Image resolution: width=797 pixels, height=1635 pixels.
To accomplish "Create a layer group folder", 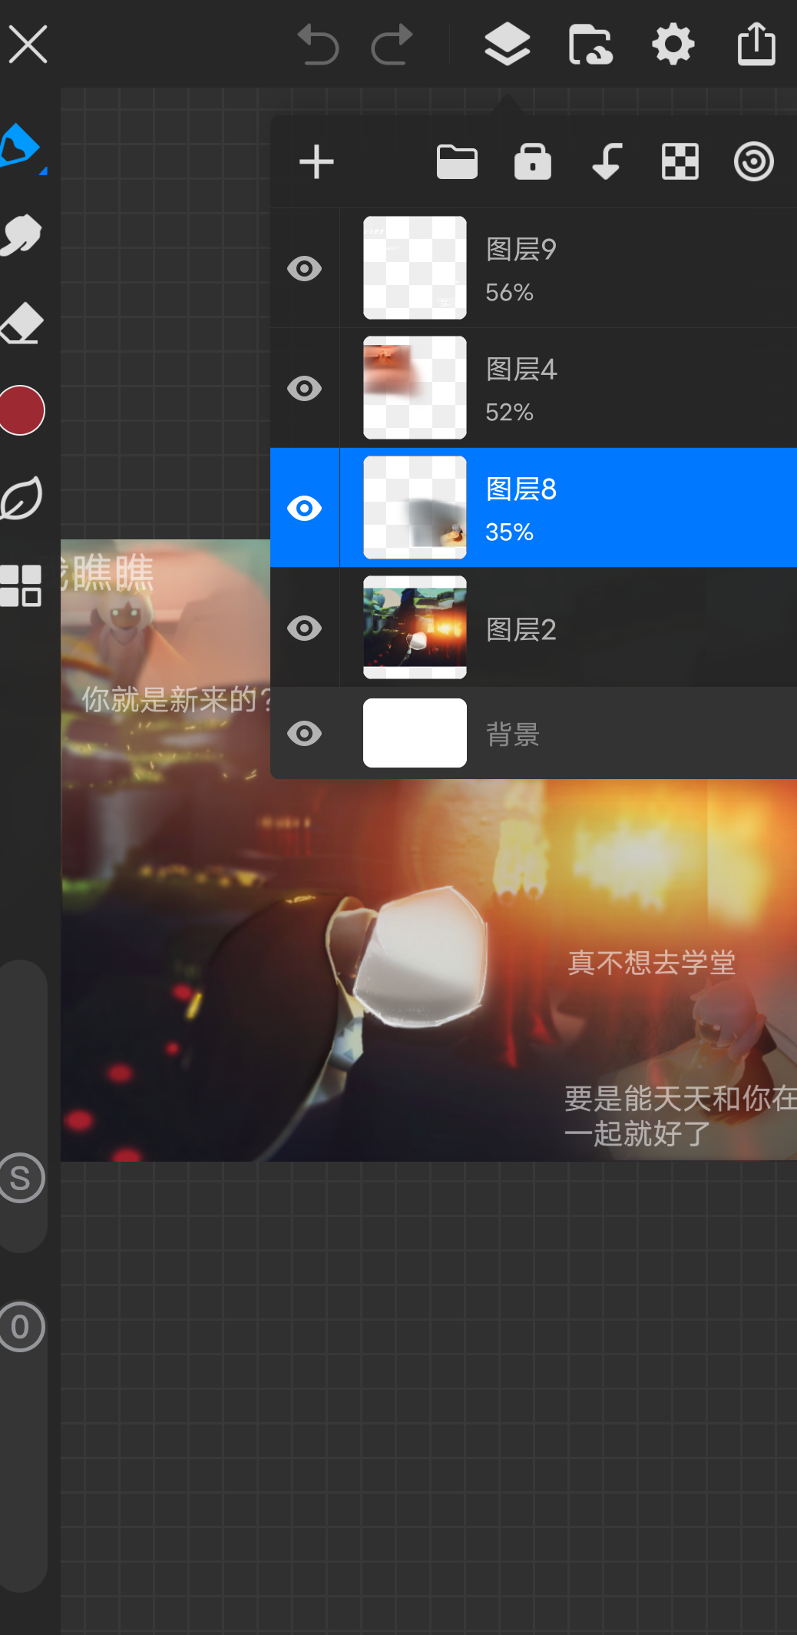I will [457, 162].
